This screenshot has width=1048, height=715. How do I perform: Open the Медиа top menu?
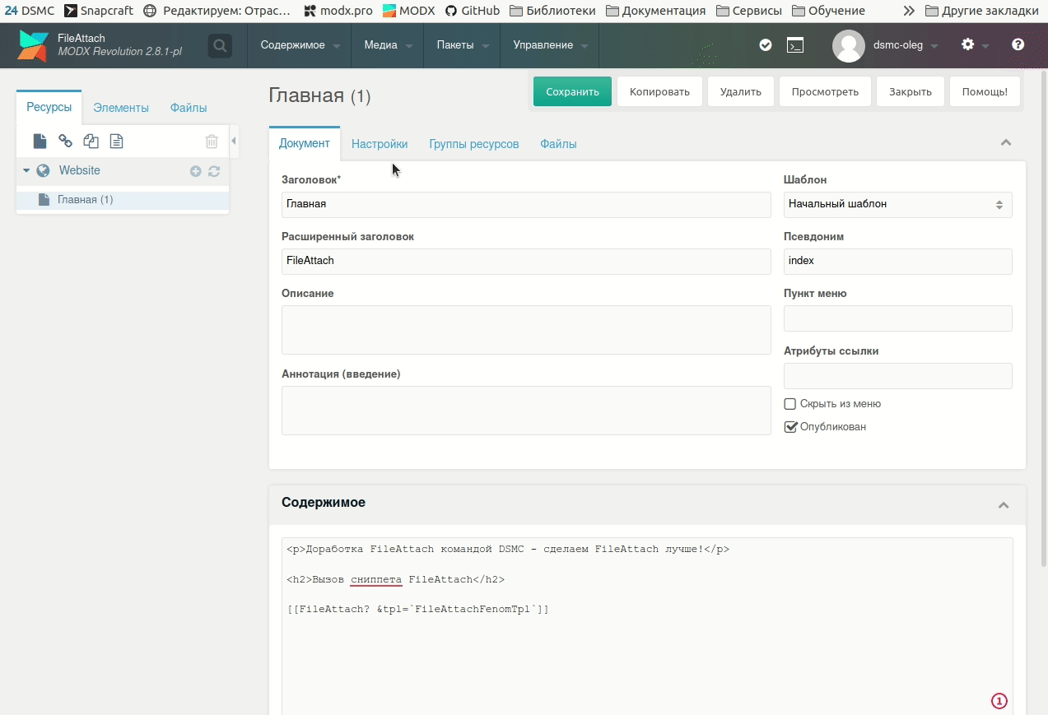pos(388,45)
